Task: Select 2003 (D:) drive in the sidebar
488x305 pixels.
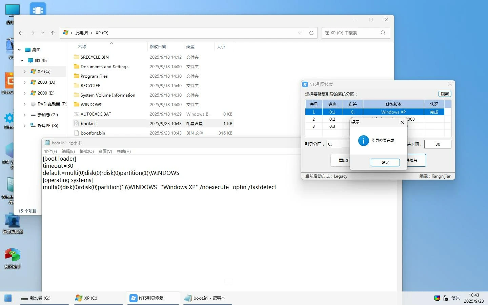Action: 46,82
